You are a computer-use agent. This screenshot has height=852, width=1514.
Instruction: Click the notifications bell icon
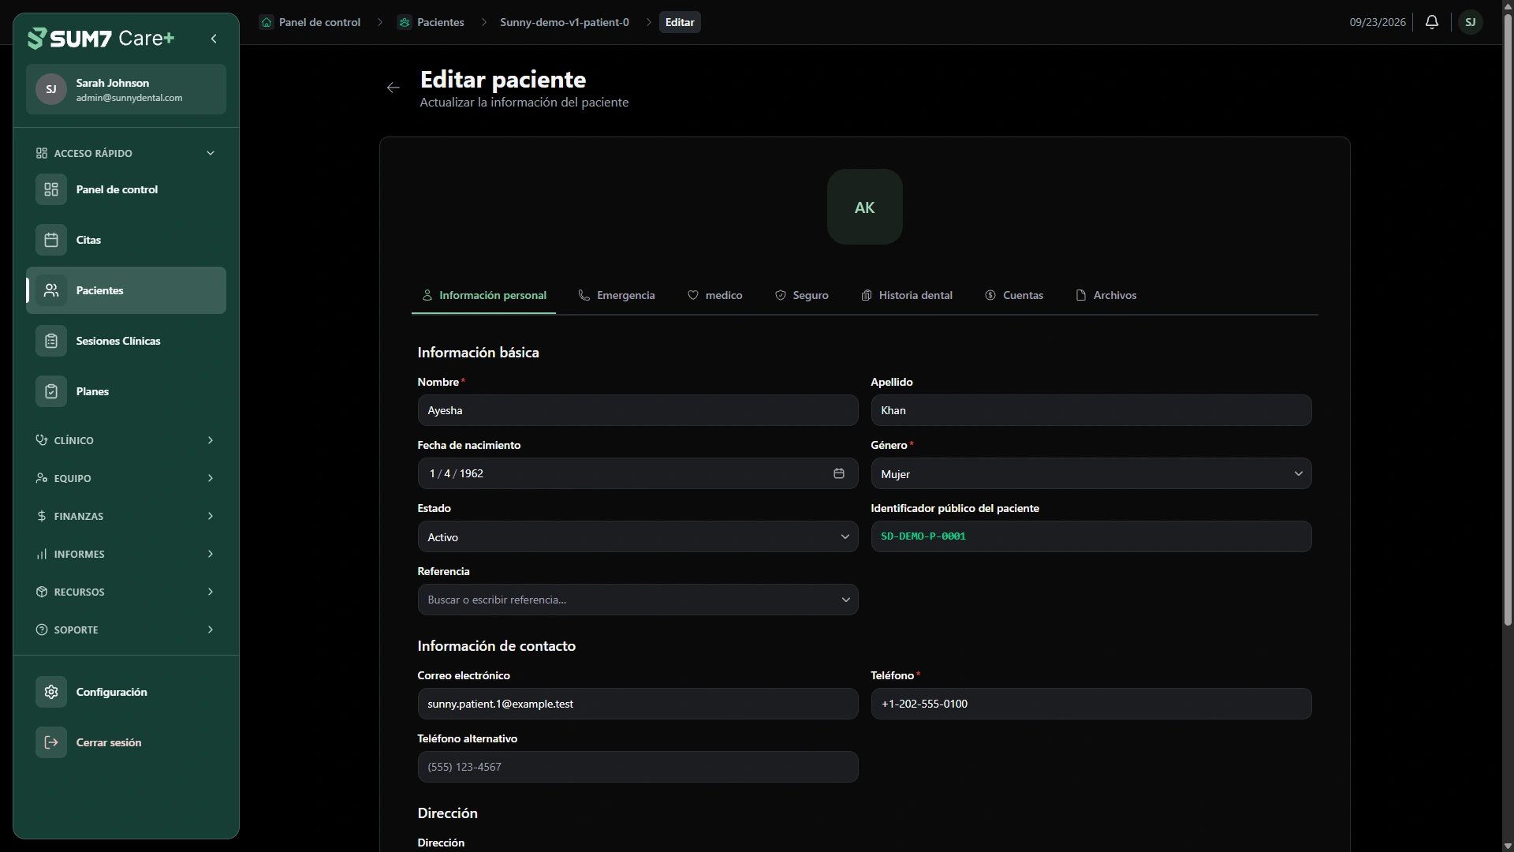click(1432, 22)
